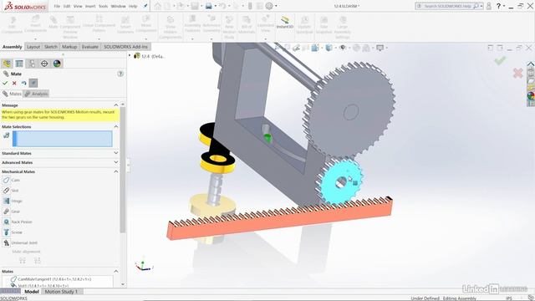Open the View menu

point(78,6)
